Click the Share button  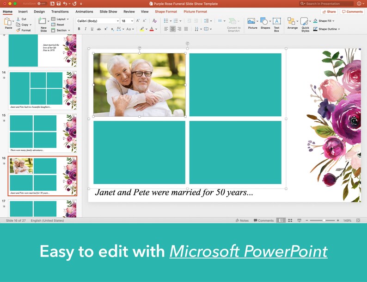(329, 12)
